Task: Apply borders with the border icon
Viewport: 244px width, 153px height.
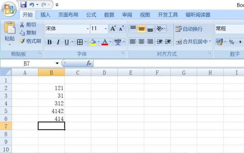Action: tap(80, 42)
